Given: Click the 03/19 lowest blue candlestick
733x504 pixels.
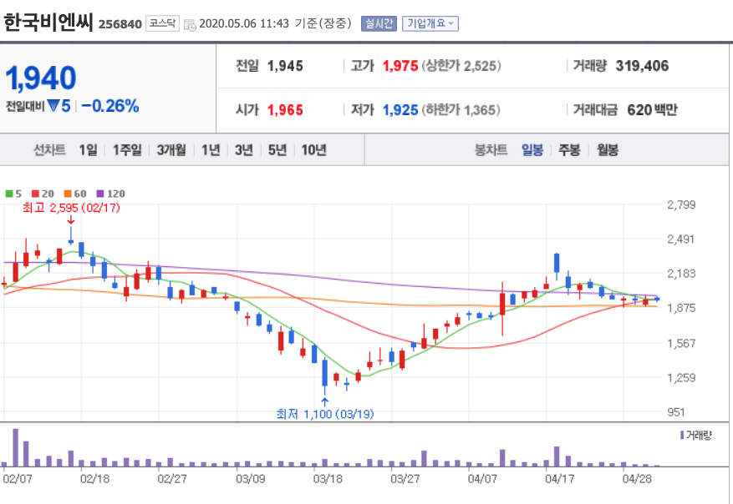Looking at the screenshot, I should [x=325, y=376].
